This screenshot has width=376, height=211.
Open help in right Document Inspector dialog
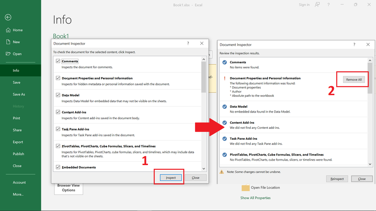coord(354,45)
